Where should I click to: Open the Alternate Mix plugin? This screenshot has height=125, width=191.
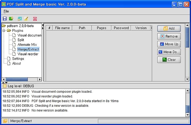27,45
